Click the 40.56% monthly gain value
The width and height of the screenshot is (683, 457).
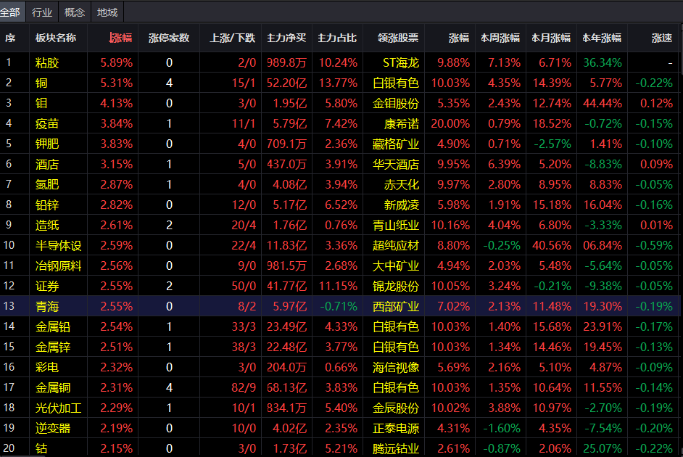pos(552,246)
